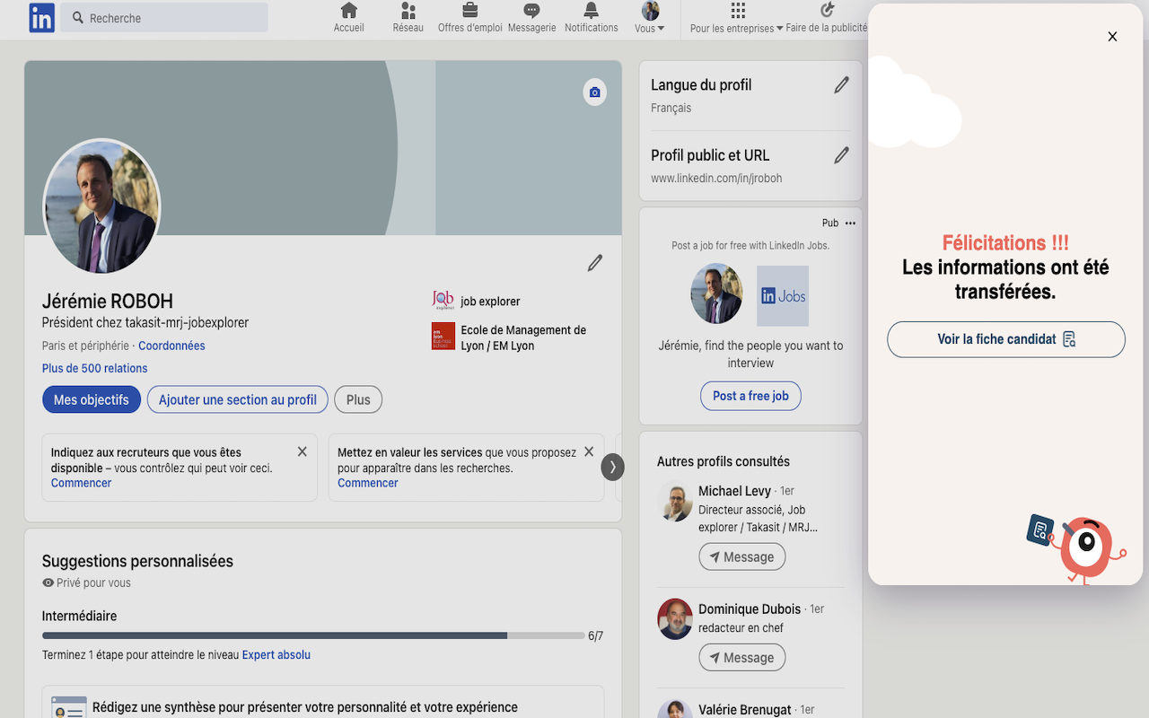Edit Langue du profil with the pencil icon
Image resolution: width=1149 pixels, height=718 pixels.
click(841, 84)
